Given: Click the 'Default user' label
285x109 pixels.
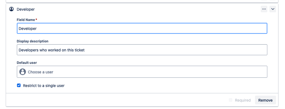Looking at the screenshot, I should coord(27,63).
